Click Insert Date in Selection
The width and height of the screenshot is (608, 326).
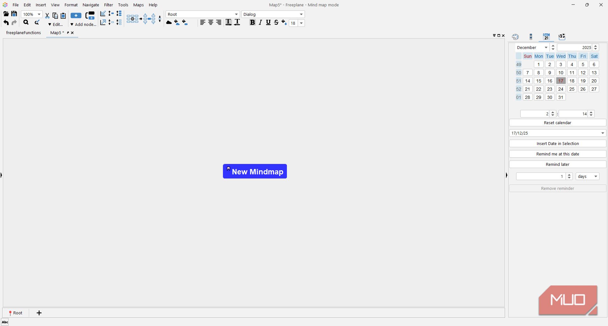(557, 143)
